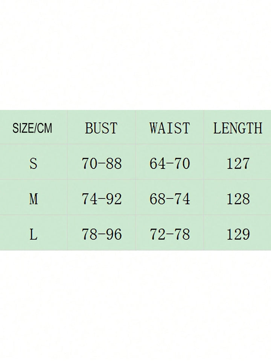Image resolution: width=271 pixels, height=361 pixels.
Task: Click the S size row label
Action: pyautogui.click(x=33, y=164)
